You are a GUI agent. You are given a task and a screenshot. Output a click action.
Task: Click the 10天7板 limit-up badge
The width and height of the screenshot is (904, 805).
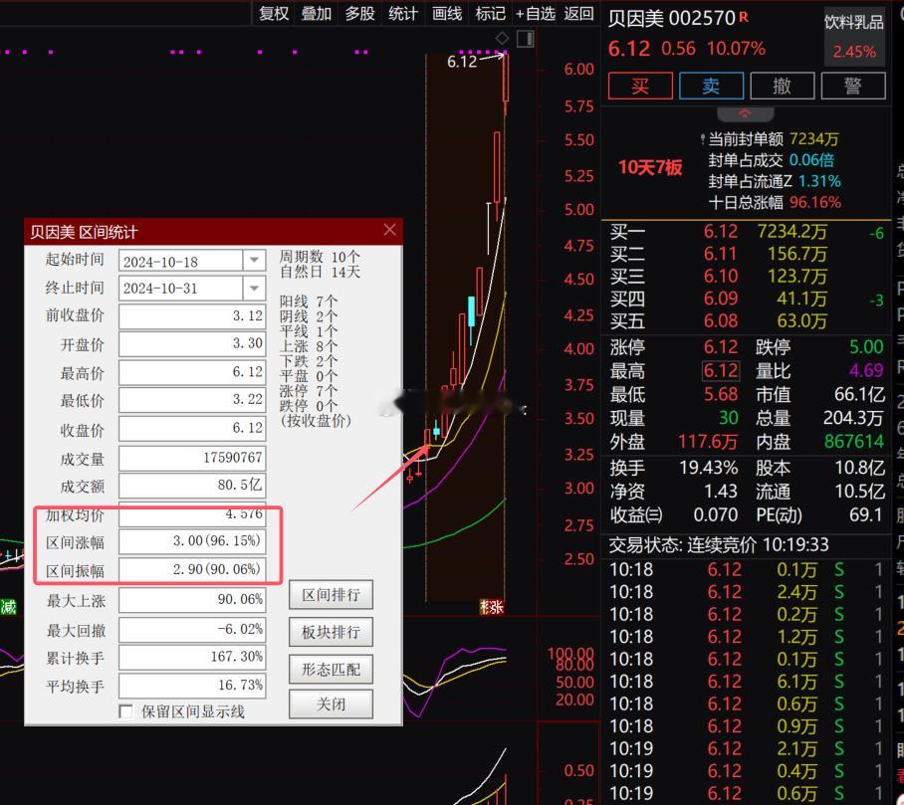(x=650, y=168)
